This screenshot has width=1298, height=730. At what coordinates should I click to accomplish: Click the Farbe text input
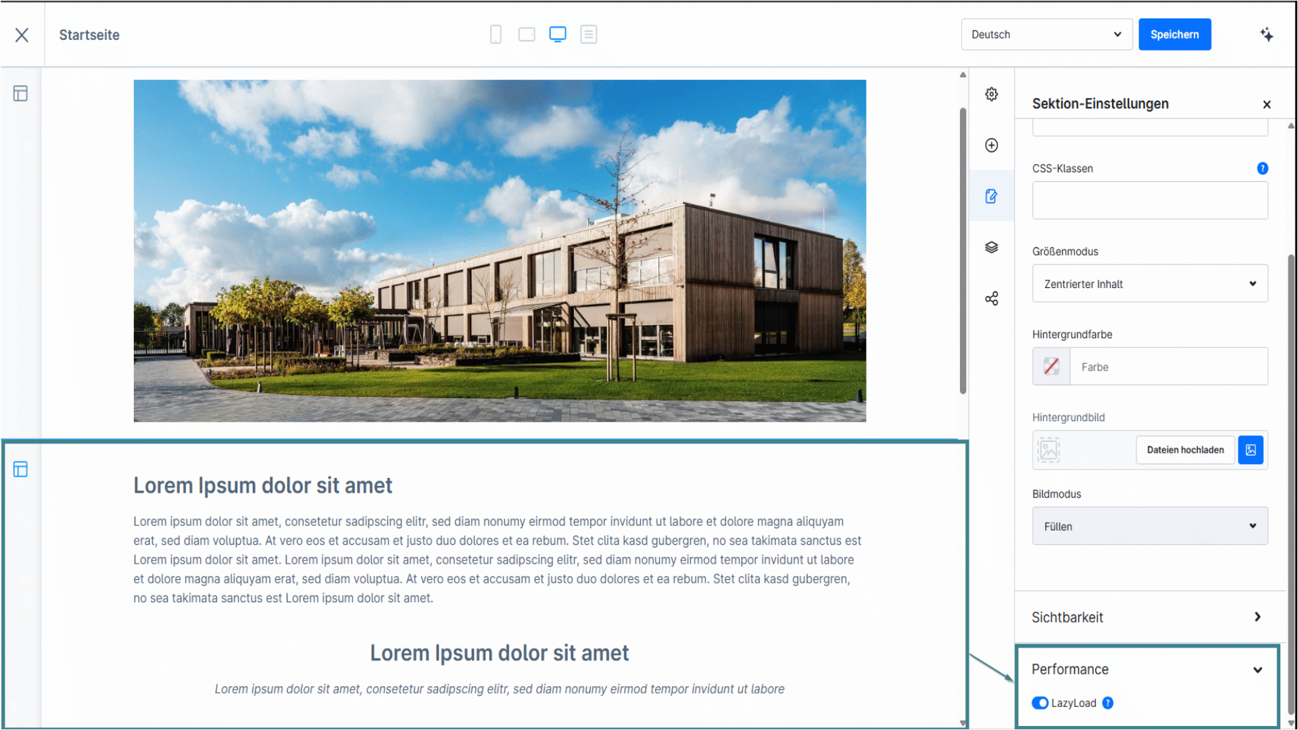coord(1168,366)
